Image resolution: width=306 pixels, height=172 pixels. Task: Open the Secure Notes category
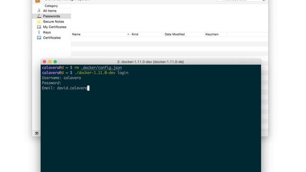pyautogui.click(x=54, y=21)
